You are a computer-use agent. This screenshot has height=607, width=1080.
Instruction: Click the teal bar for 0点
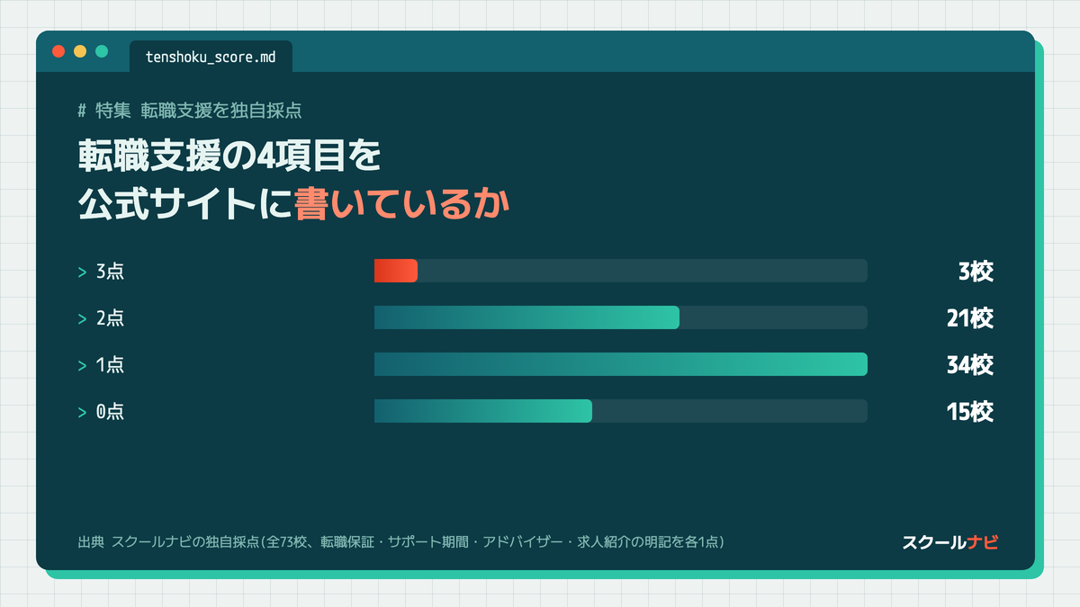[x=483, y=411]
